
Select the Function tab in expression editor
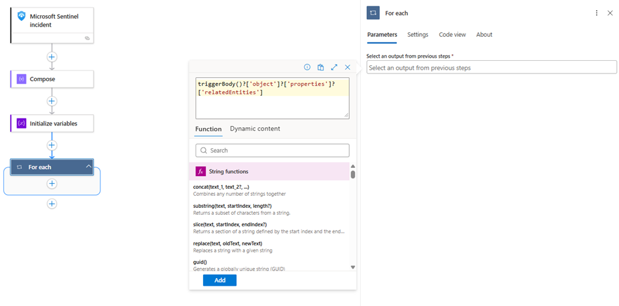pos(208,129)
